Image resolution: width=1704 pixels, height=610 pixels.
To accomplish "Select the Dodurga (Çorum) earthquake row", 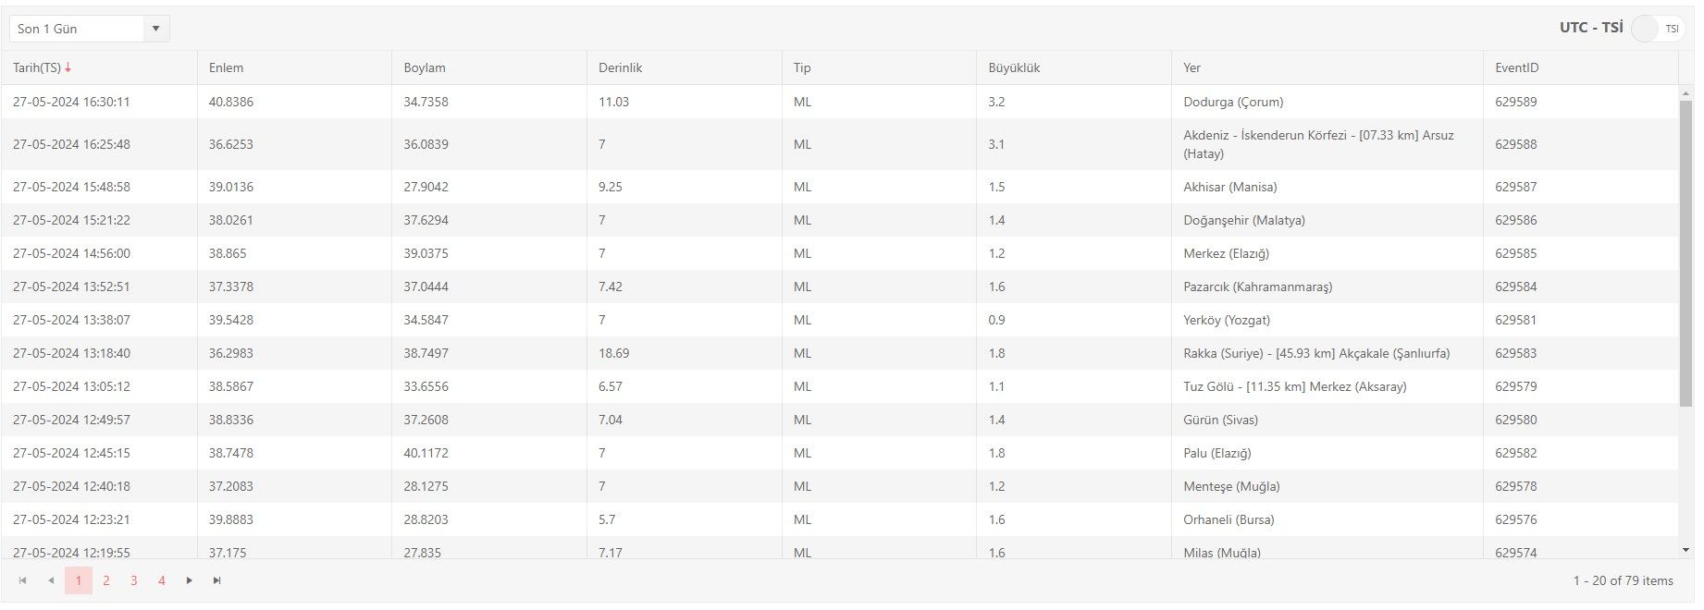I will tap(1233, 102).
